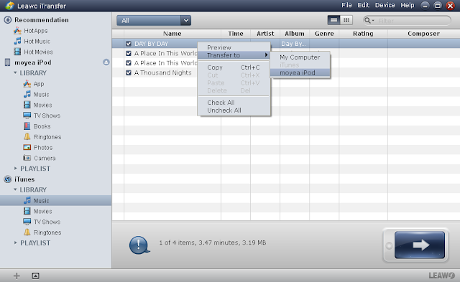Open Hot Apps recommendation
460x282 pixels.
click(x=35, y=31)
